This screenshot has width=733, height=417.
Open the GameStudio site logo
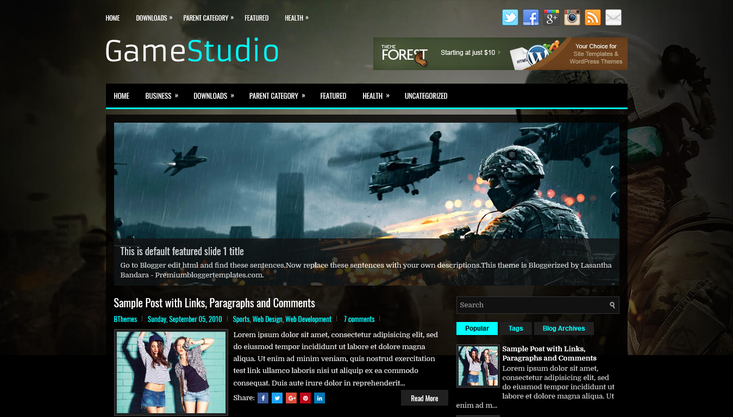click(192, 51)
